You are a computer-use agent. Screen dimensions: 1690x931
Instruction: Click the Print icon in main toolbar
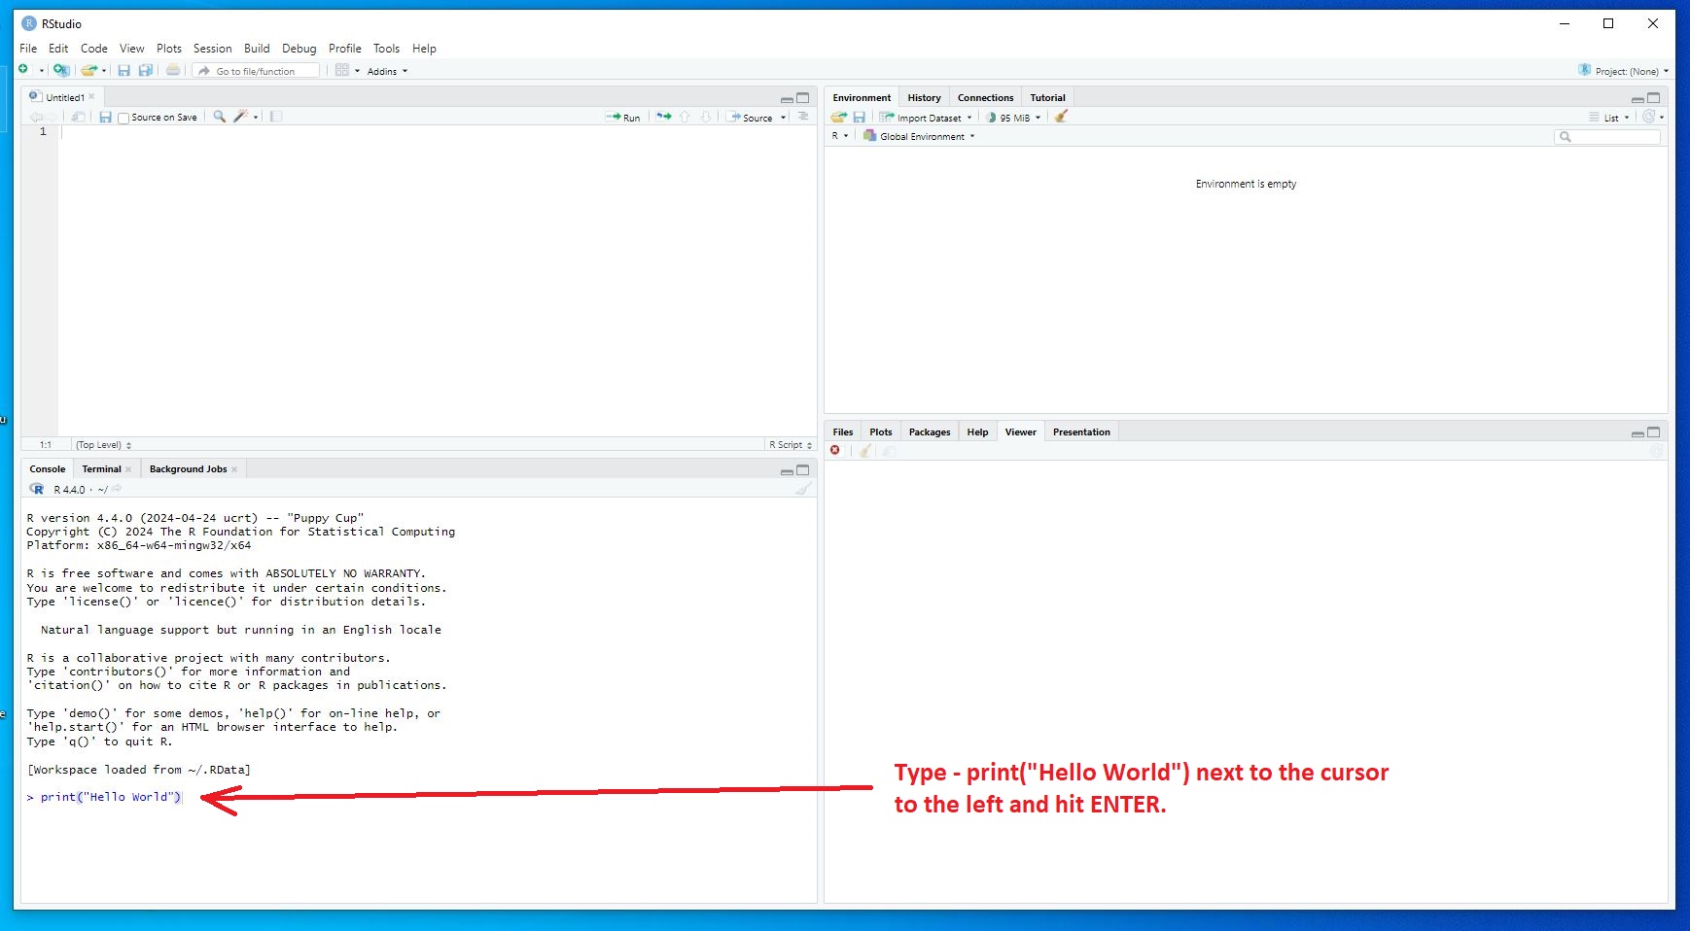pos(173,70)
